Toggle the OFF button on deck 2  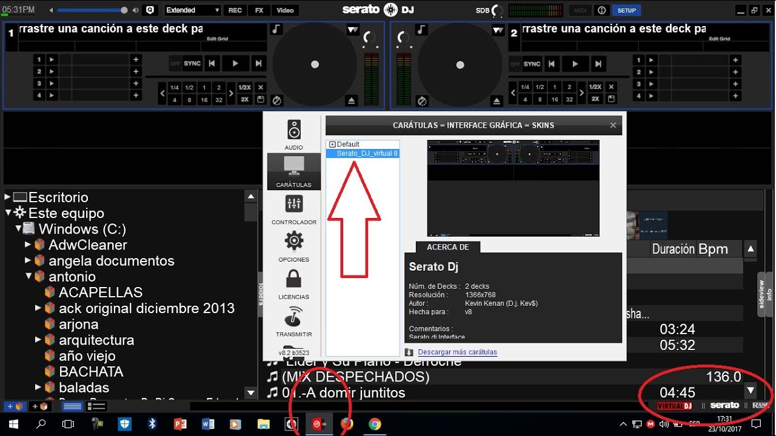[515, 64]
